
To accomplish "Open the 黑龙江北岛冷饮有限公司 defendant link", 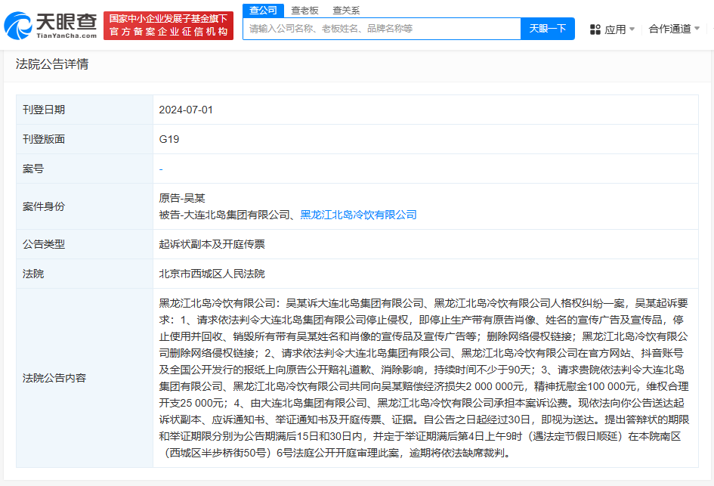I will [358, 215].
